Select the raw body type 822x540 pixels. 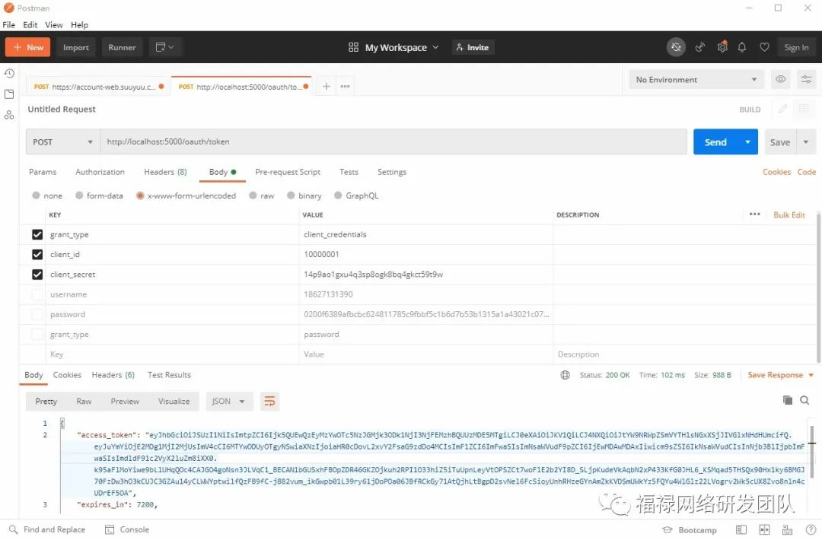point(253,195)
